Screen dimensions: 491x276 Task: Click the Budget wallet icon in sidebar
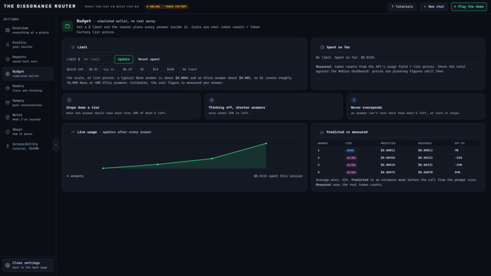click(7, 74)
